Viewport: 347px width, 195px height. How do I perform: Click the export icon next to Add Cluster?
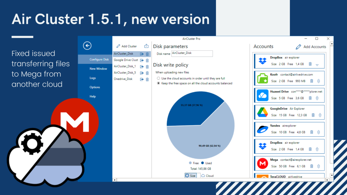coord(146,46)
